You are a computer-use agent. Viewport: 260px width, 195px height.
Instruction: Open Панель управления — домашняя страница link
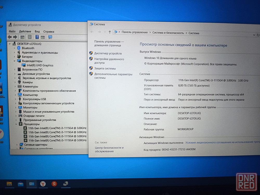[109, 43]
